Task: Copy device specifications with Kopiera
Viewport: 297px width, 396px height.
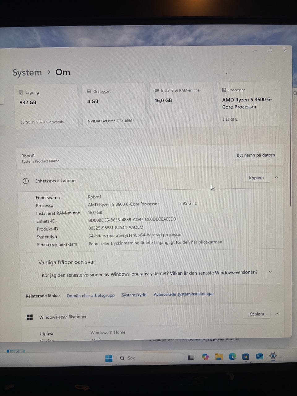Action: [256, 178]
